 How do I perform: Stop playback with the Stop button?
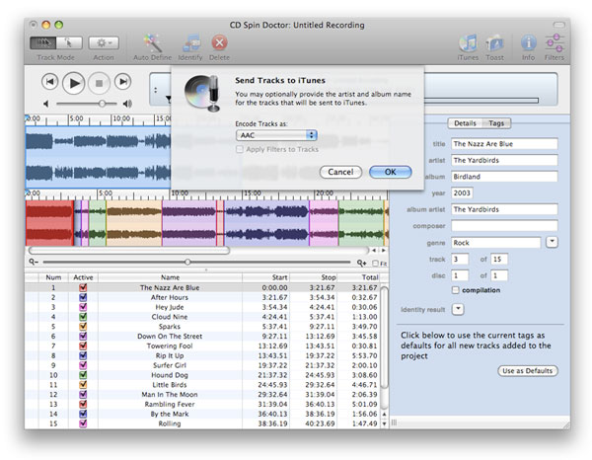99,83
